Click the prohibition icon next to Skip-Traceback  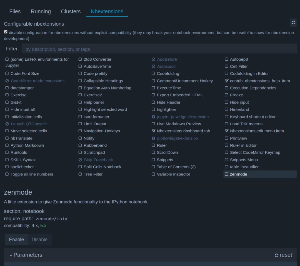point(80,160)
